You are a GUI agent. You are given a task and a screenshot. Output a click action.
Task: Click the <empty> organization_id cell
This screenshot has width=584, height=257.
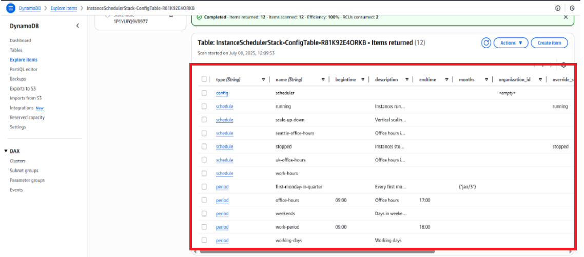point(507,93)
